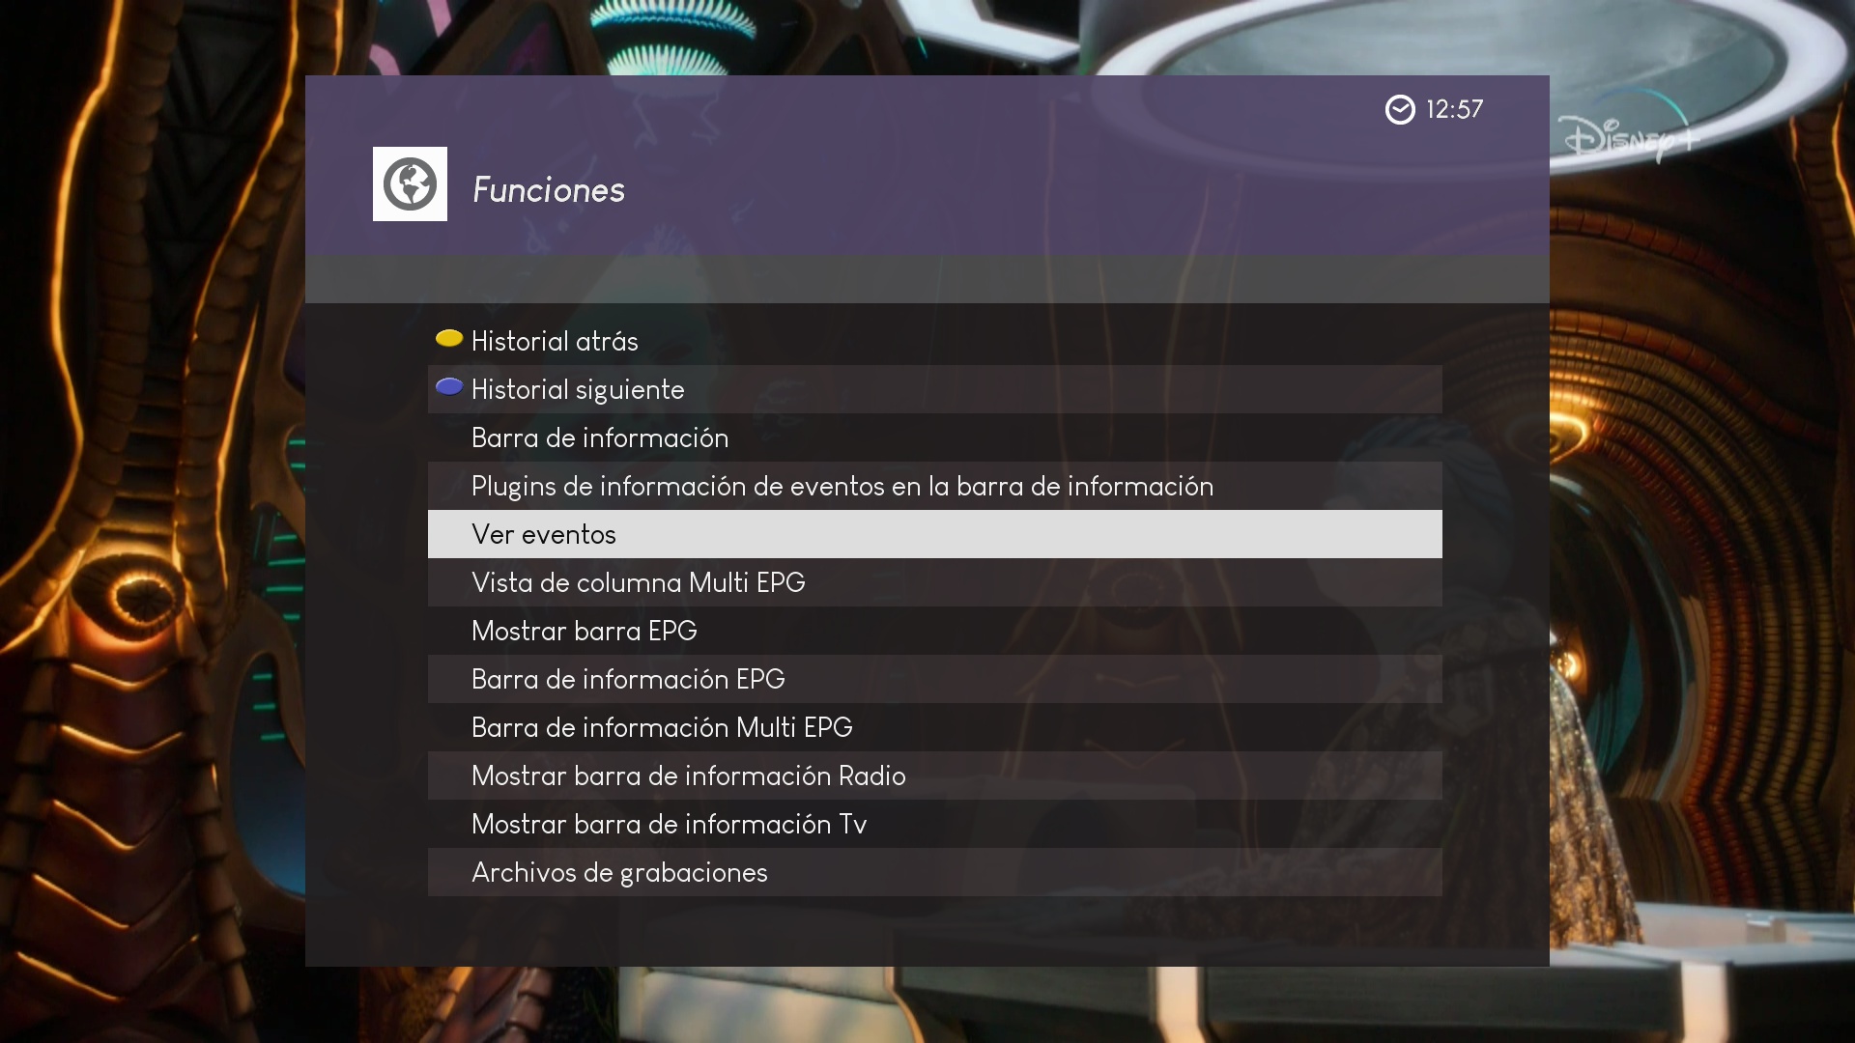This screenshot has height=1043, width=1855.
Task: Select Historial siguiente entry
Action: [935, 389]
